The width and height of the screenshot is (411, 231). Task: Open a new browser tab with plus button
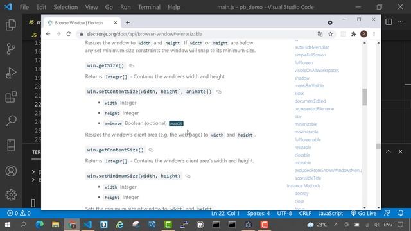[x=128, y=23]
